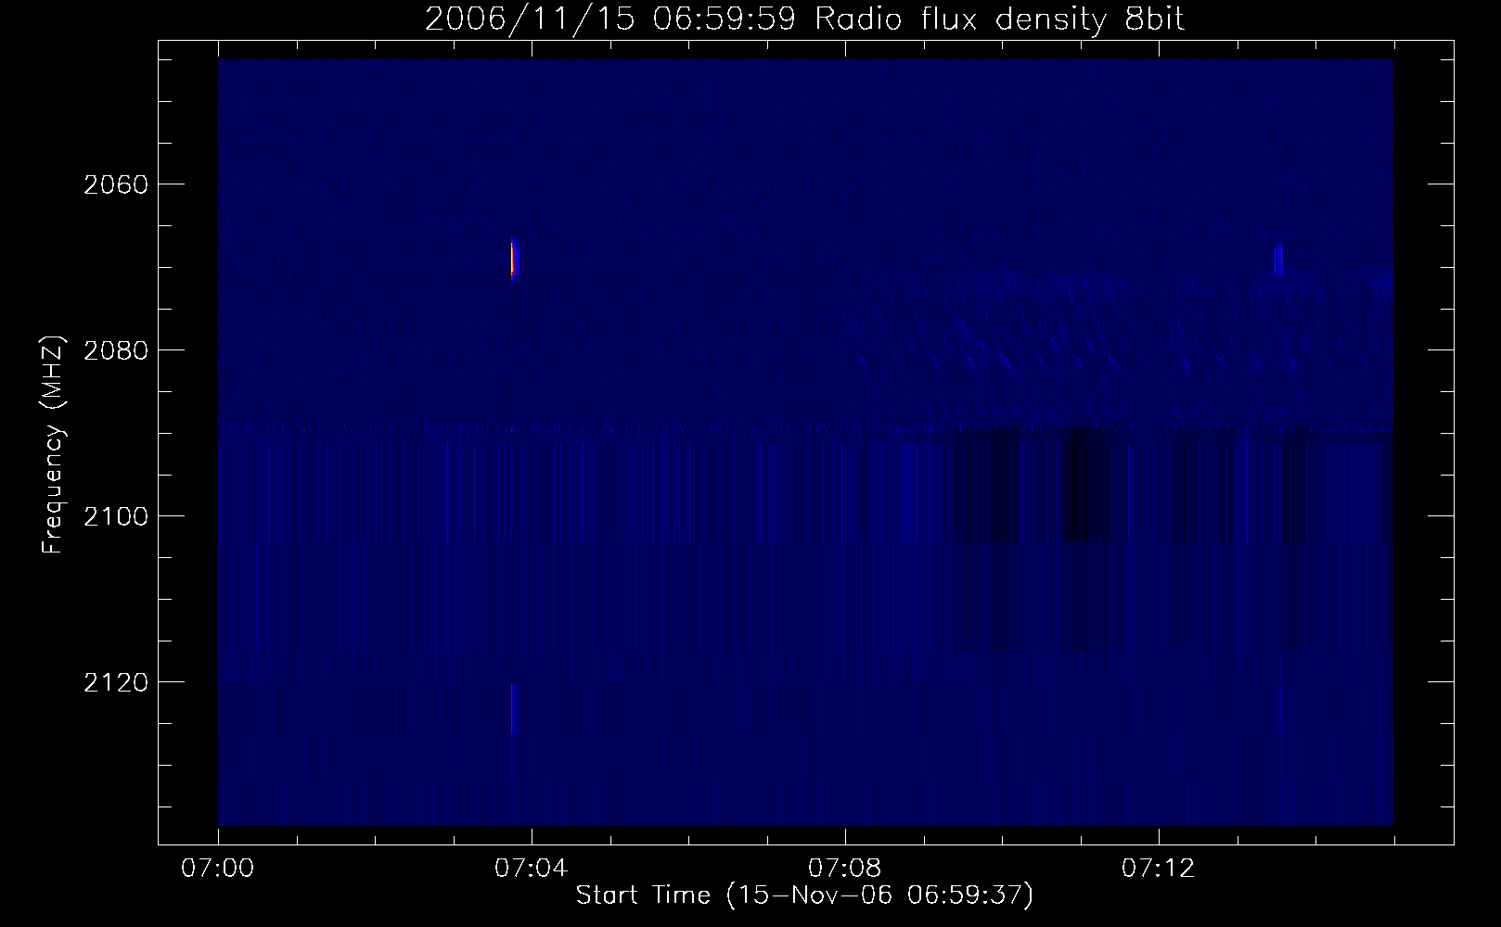The width and height of the screenshot is (1501, 927).
Task: Click the 07:08 time tick label
Action: (x=845, y=869)
